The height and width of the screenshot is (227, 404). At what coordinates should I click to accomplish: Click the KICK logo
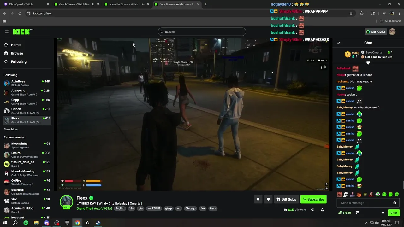pyautogui.click(x=23, y=32)
